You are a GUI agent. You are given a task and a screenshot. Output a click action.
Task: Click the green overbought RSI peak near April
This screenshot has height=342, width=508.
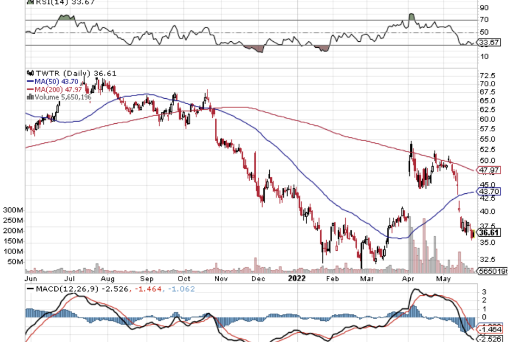(411, 17)
